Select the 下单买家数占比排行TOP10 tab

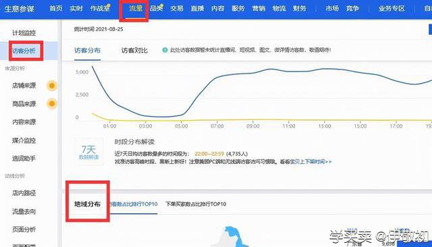196,204
